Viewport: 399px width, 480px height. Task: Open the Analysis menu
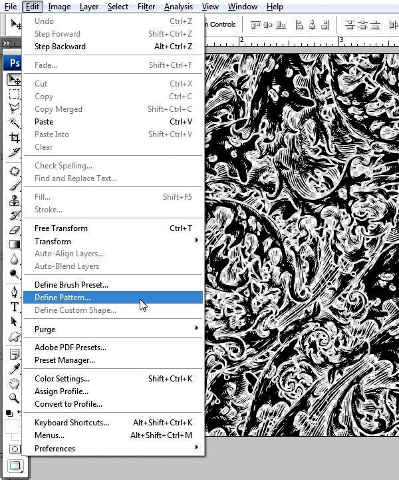[x=179, y=7]
